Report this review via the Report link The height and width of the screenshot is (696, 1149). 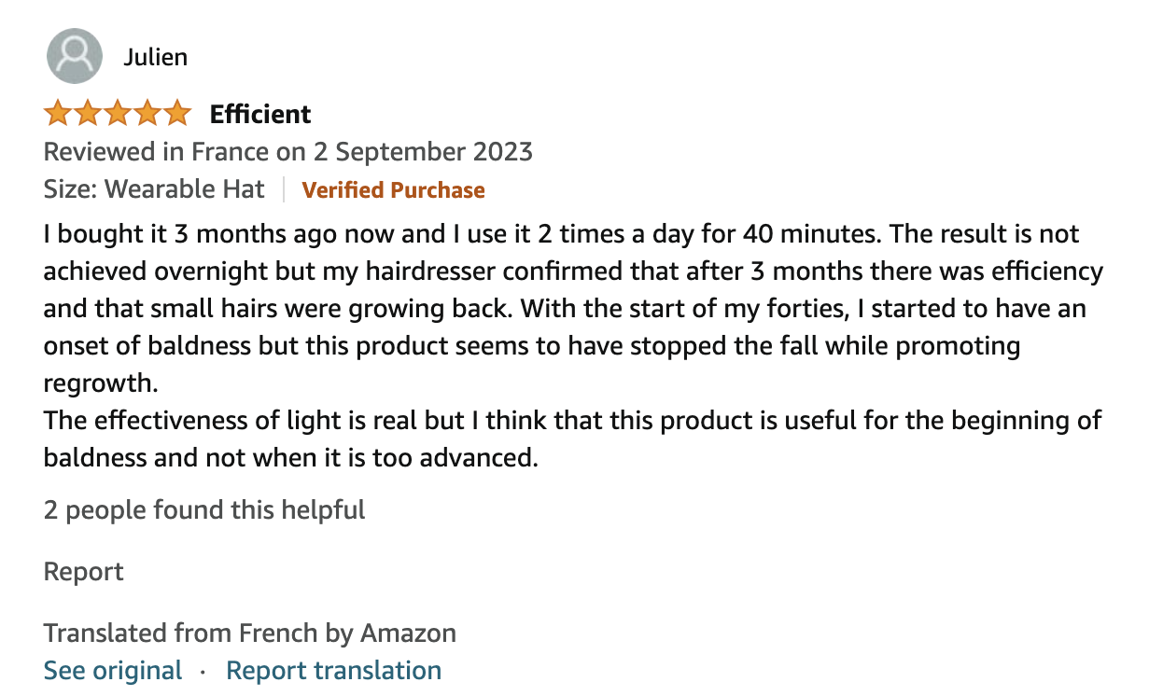point(84,571)
